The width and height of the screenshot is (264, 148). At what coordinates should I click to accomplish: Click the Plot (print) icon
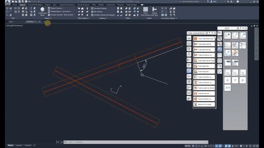[26, 2]
